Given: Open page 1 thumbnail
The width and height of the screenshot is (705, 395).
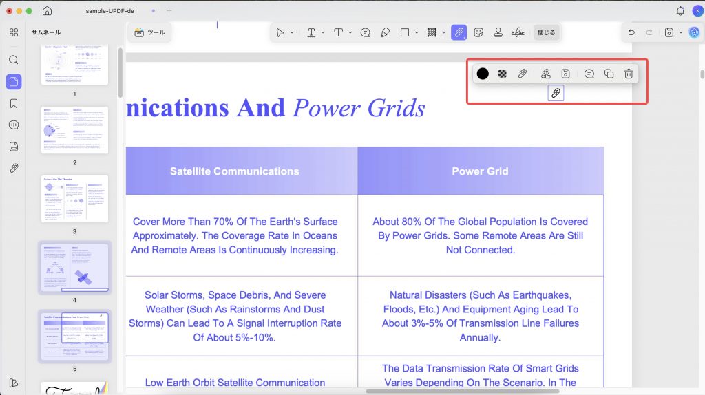Looking at the screenshot, I should (74, 65).
